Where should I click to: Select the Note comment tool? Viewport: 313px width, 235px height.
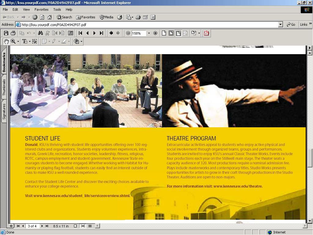point(44,41)
